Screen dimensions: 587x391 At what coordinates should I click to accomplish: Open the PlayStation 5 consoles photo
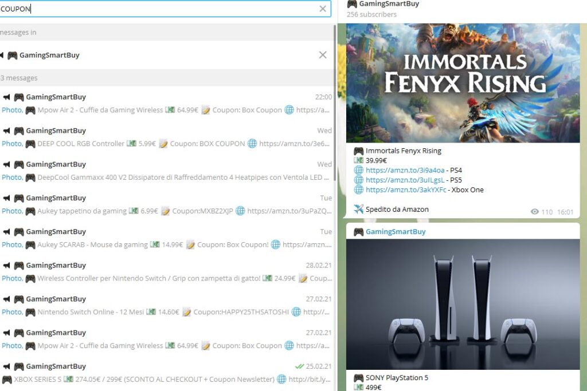click(x=463, y=305)
